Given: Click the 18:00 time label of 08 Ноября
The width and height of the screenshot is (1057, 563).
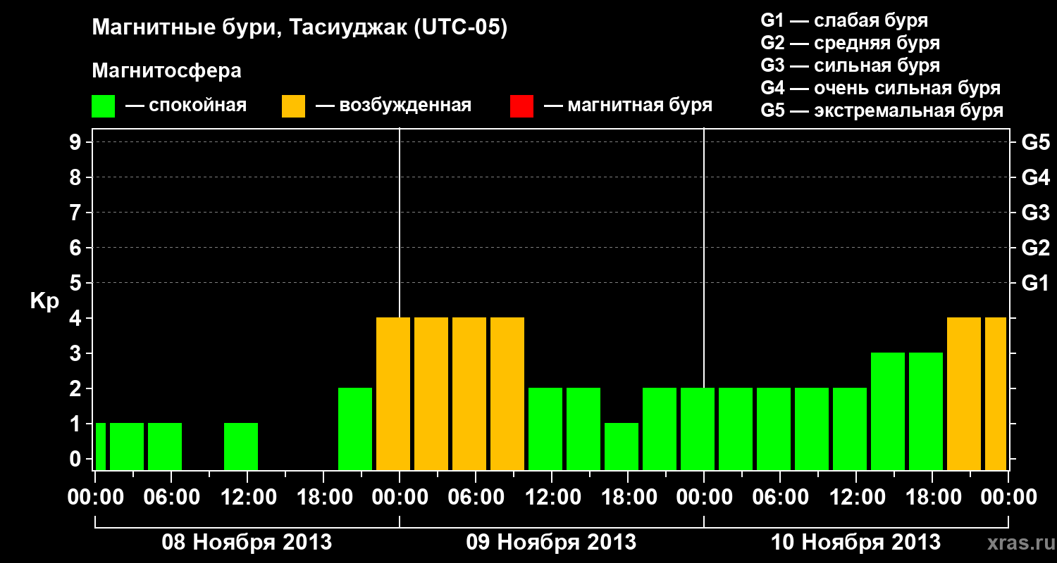Looking at the screenshot, I should pyautogui.click(x=323, y=498).
